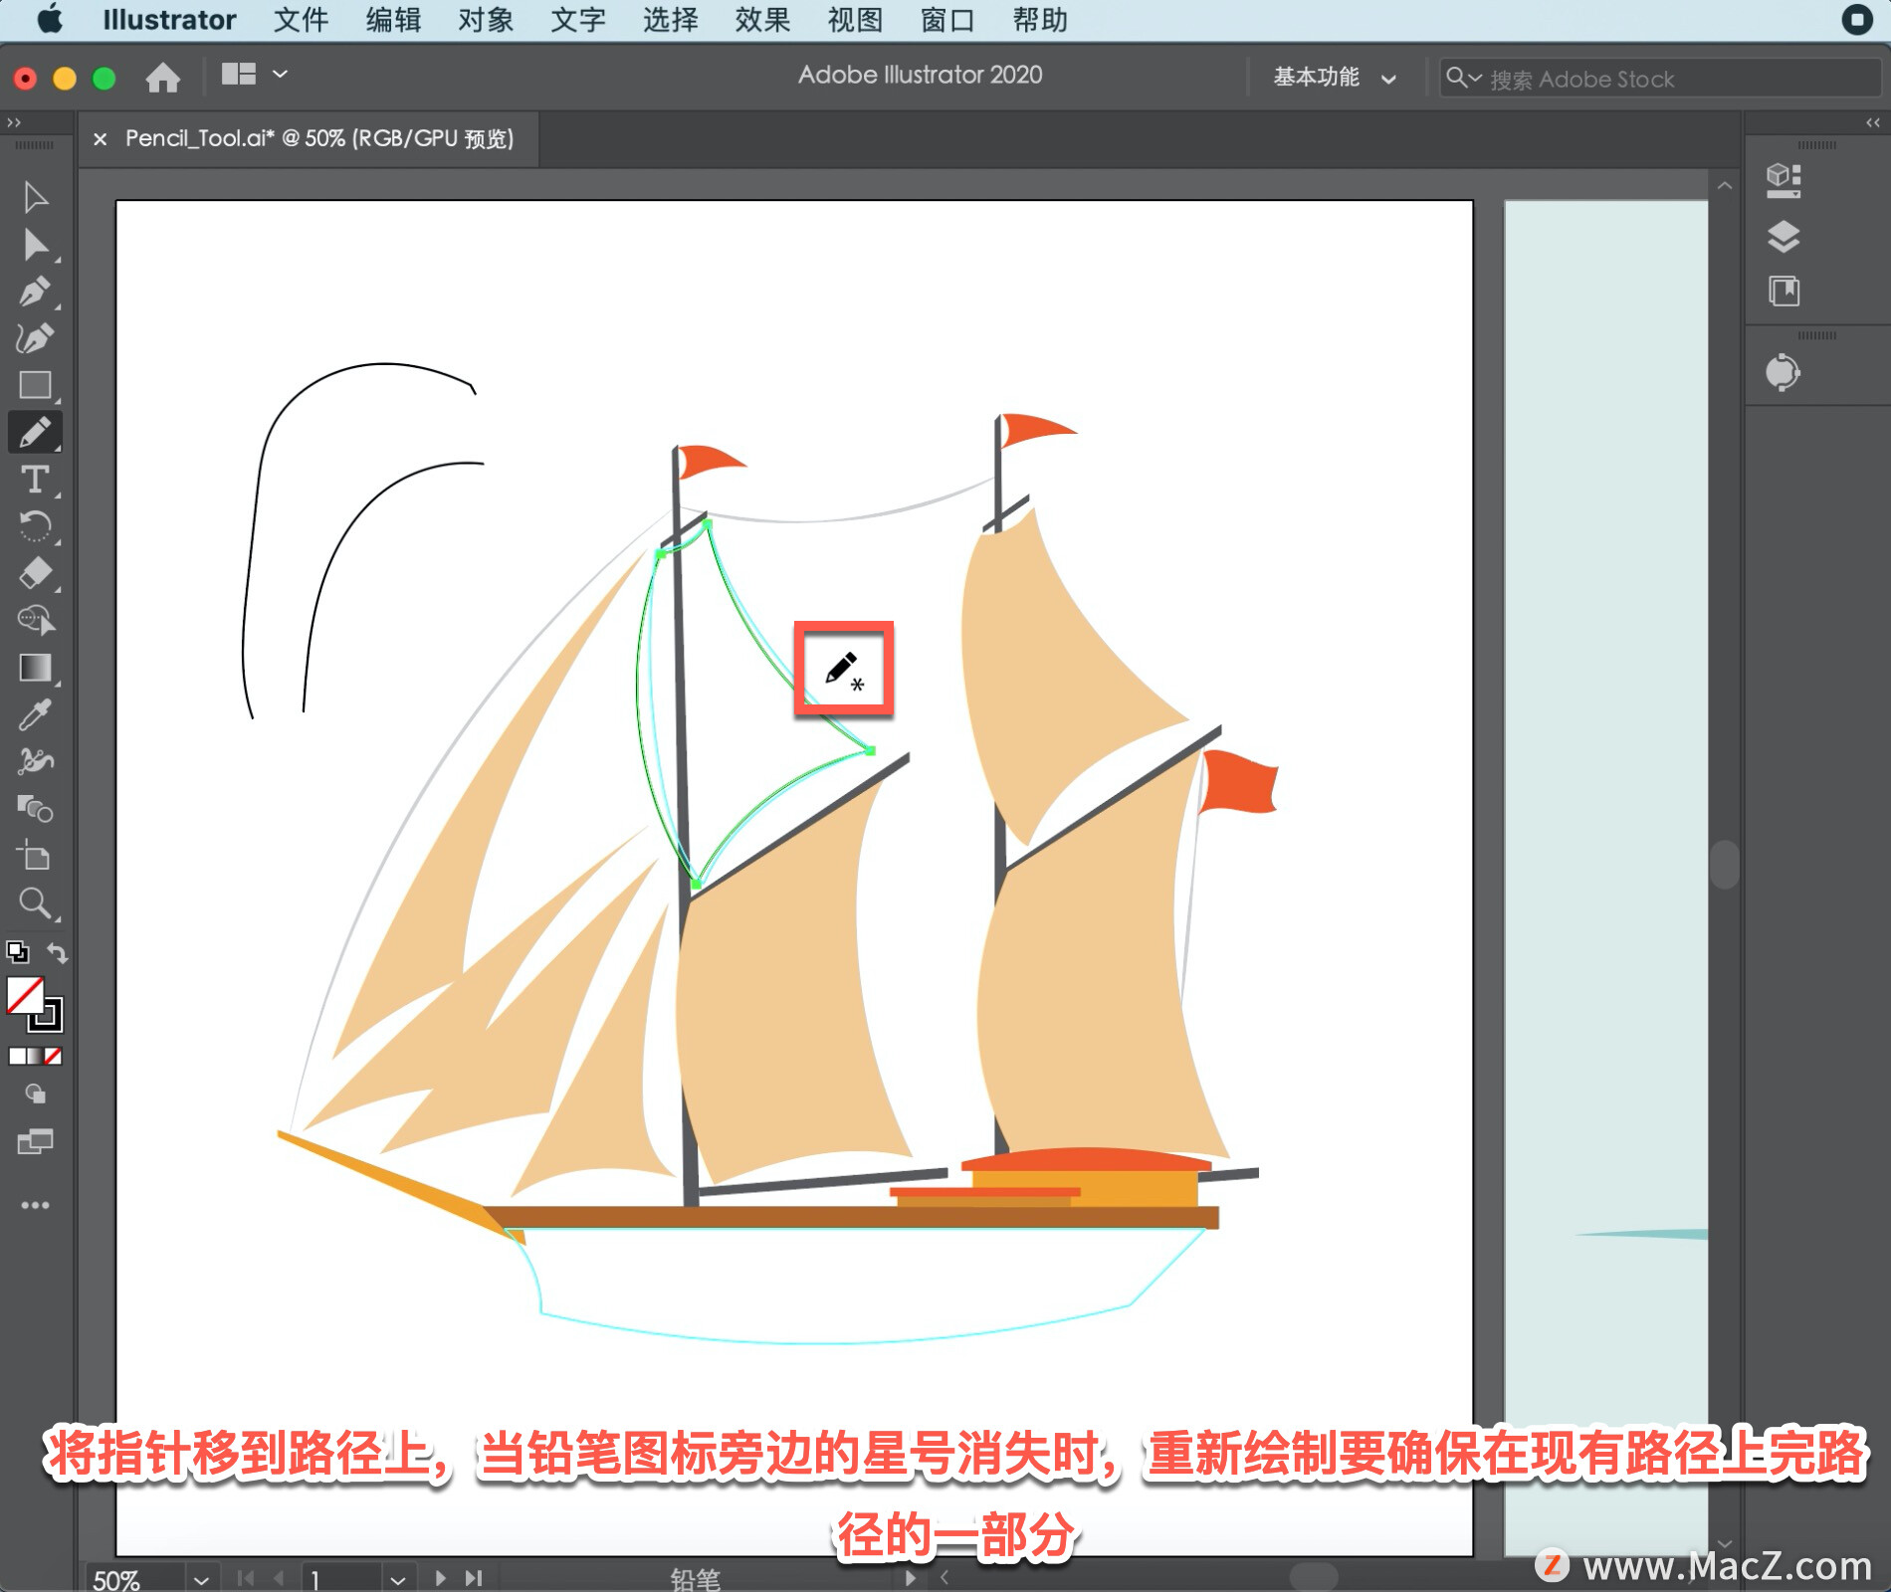
Task: Open the Properties panel icon
Action: [x=1784, y=181]
